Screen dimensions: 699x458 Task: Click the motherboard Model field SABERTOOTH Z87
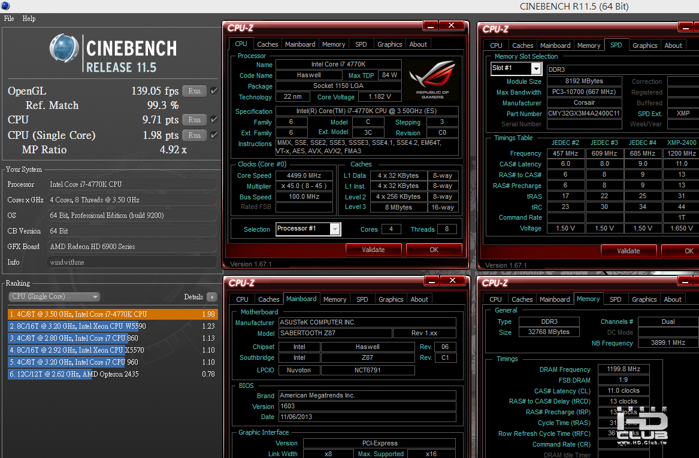(335, 333)
